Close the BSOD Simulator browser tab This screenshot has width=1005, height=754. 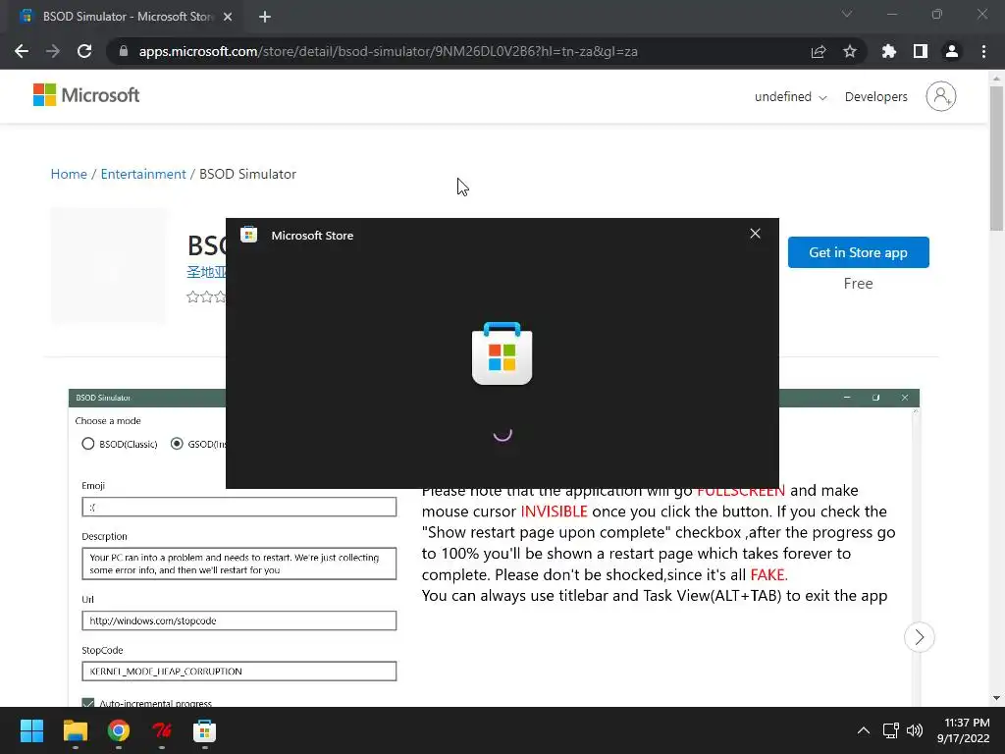(228, 17)
